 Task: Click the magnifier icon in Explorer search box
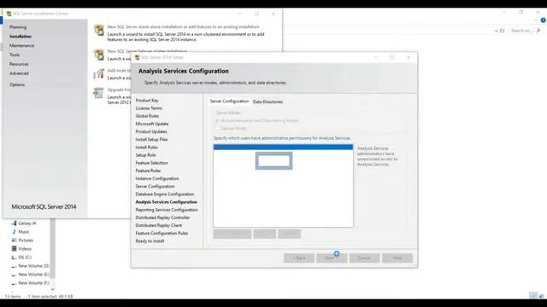pyautogui.click(x=538, y=31)
